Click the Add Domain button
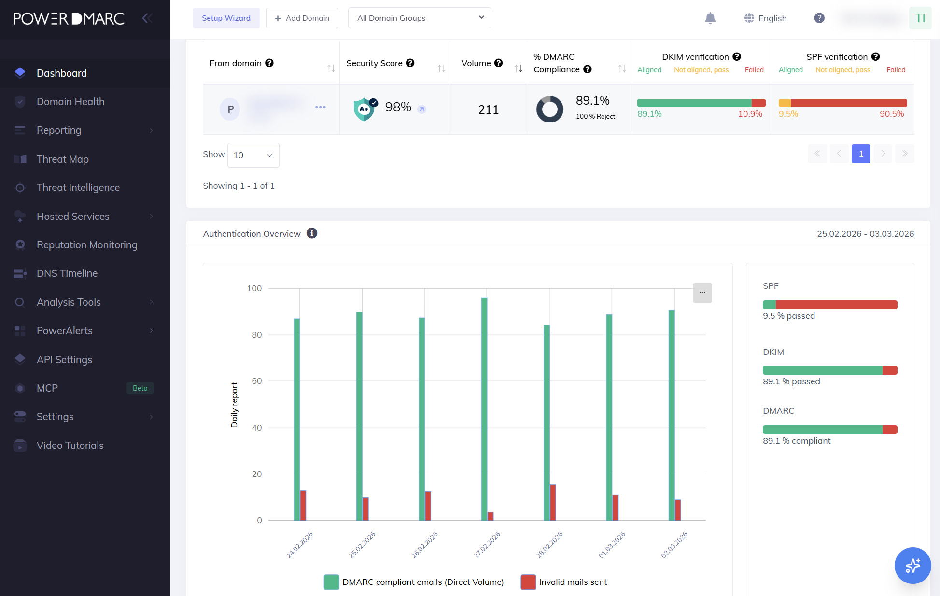 click(302, 18)
